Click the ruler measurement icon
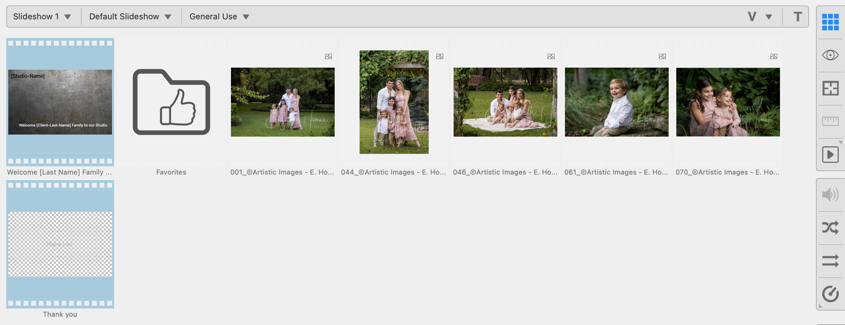Viewport: 845px width, 325px height. click(x=830, y=121)
